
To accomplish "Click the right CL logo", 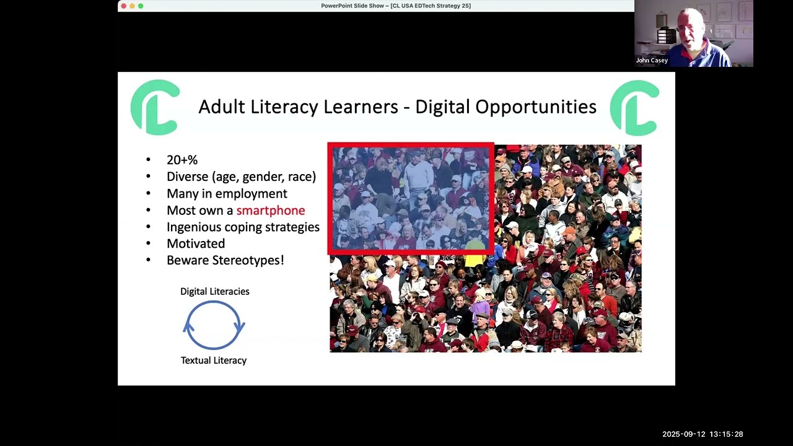I will coord(634,107).
